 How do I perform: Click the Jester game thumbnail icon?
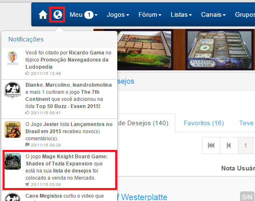pos(13,129)
